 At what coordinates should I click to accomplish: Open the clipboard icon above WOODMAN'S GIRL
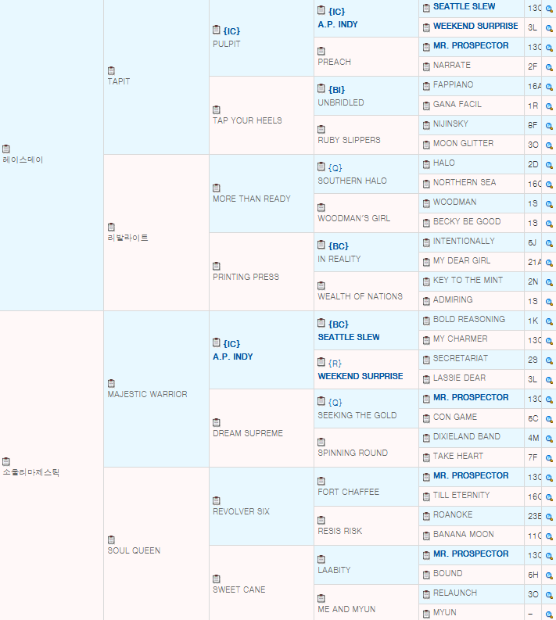coord(321,207)
